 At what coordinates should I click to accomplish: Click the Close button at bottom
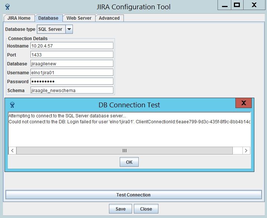146,209
